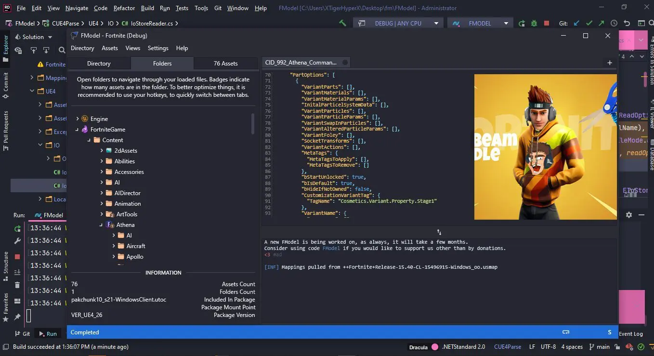Click the Git push arrow icon
Viewport: 654px width, 356px height.
point(601,23)
